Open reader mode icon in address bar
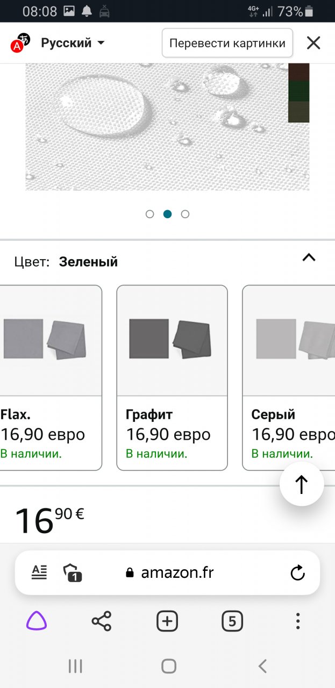Image resolution: width=335 pixels, height=688 pixels. [39, 572]
